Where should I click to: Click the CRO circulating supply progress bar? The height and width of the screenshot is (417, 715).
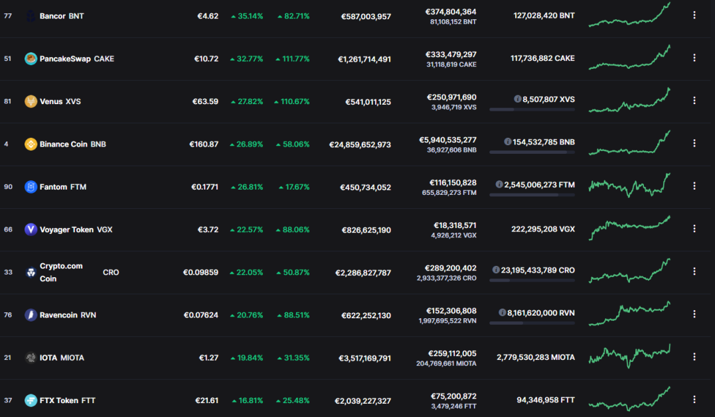[532, 280]
